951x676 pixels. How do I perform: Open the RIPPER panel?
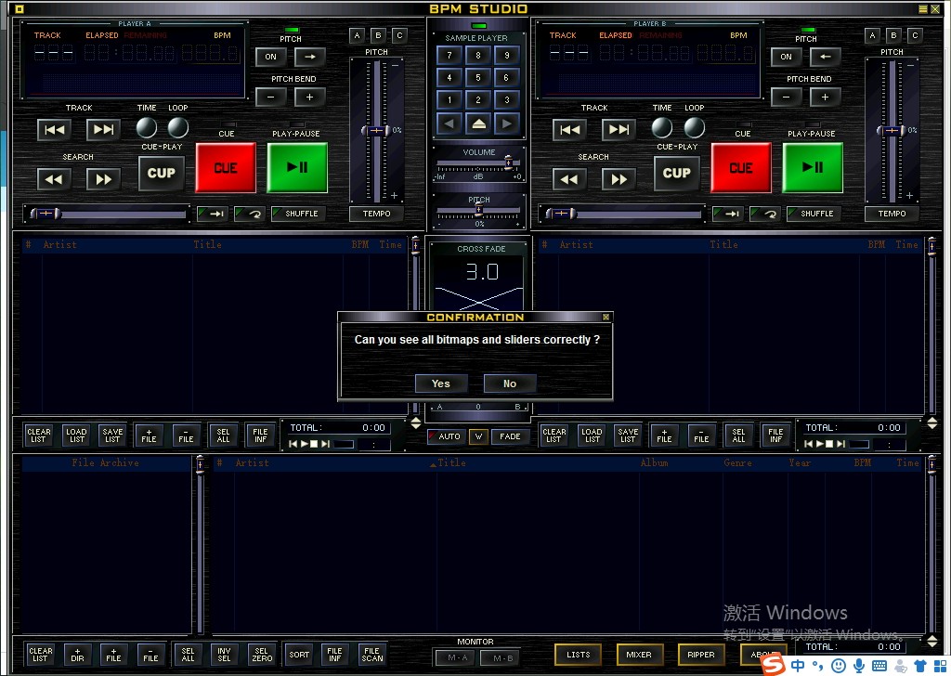click(700, 655)
